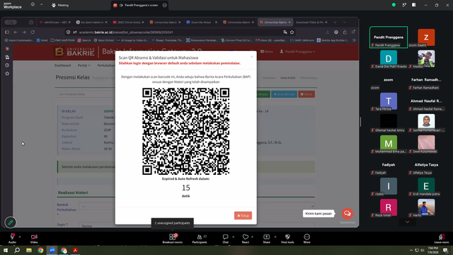
Task: Open the Pandit Pranggana user account dropdown
Action: (297, 52)
